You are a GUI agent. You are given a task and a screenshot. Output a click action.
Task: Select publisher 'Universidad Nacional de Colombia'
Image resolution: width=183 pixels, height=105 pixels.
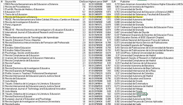click(137, 73)
